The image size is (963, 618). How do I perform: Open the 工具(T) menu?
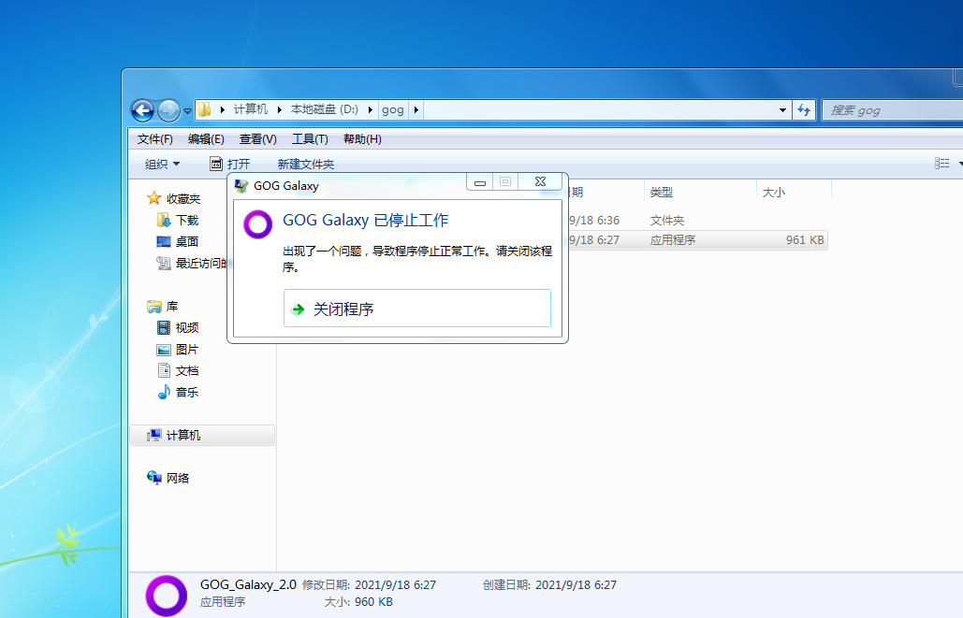(x=310, y=139)
